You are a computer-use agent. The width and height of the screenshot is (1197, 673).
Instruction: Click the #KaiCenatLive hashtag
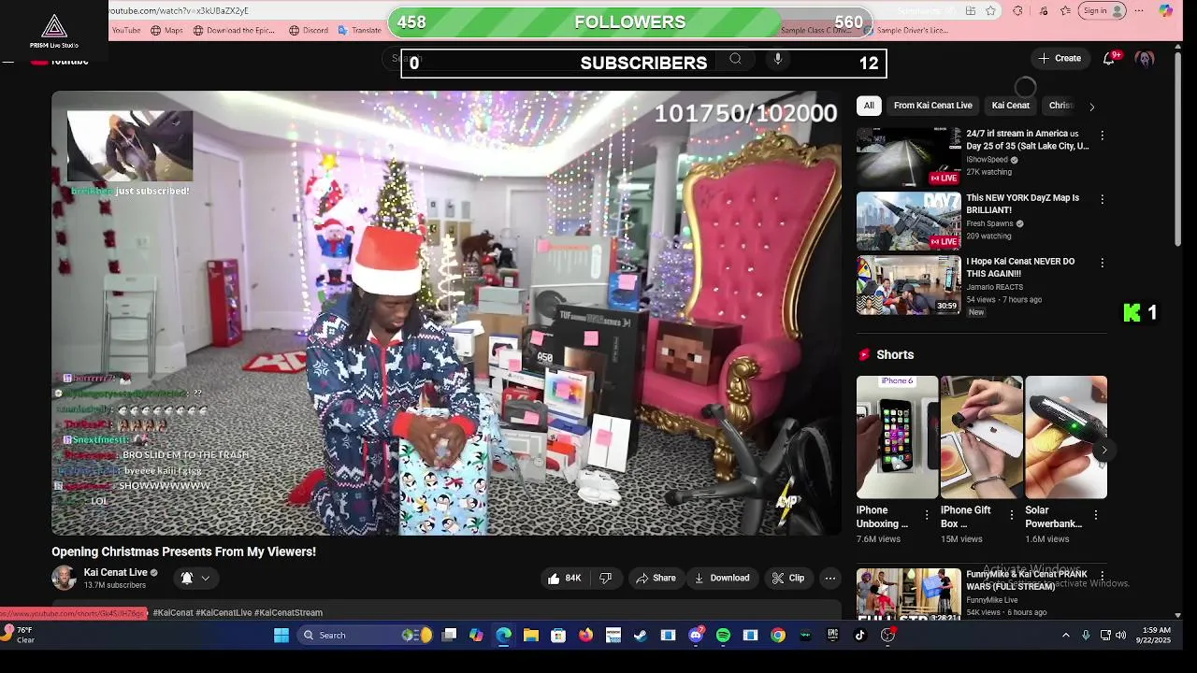224,613
